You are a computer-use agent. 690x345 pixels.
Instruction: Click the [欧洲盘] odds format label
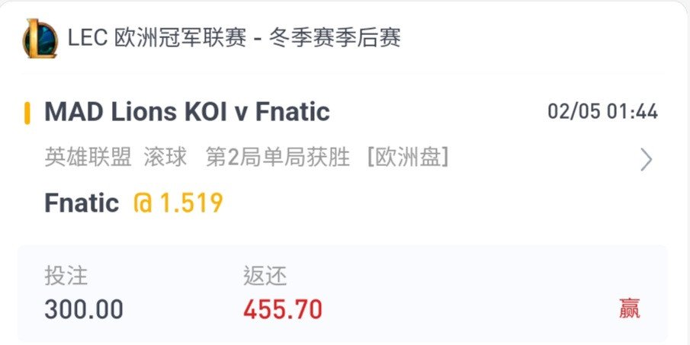408,158
